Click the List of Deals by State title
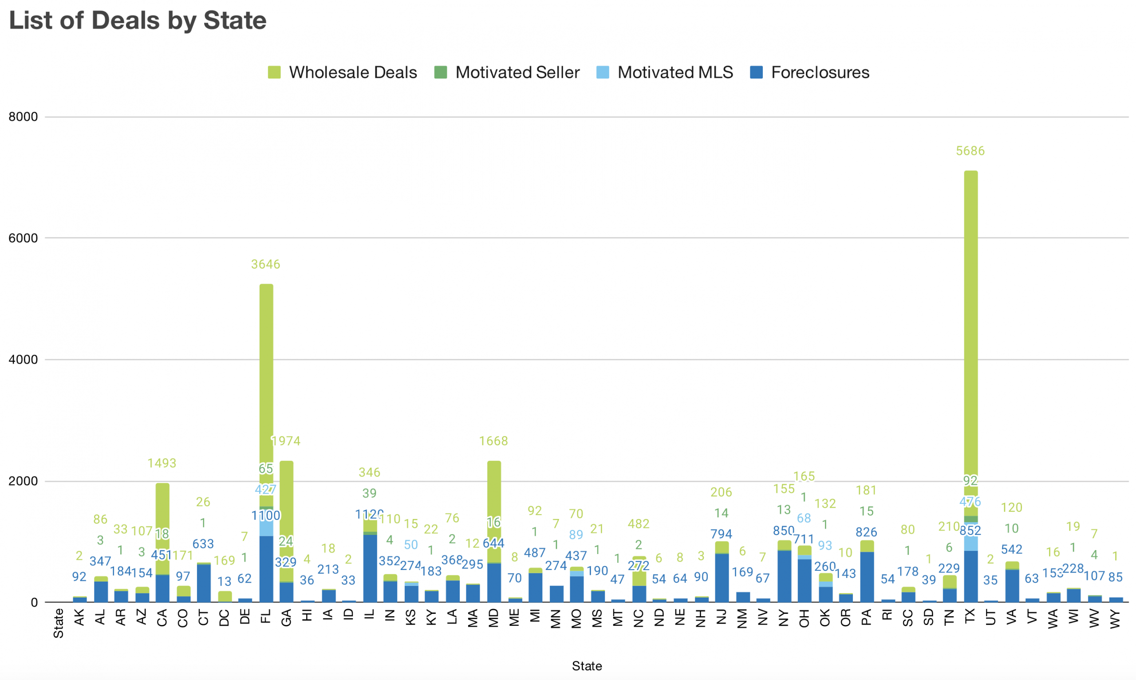This screenshot has width=1136, height=680. pos(138,20)
